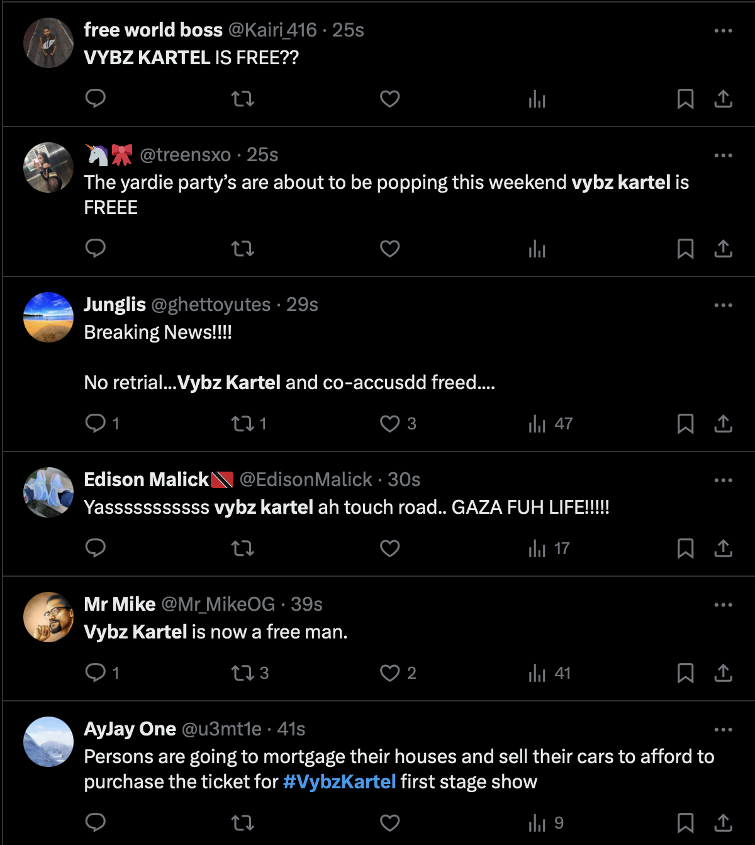Open the #VybzKartel hashtag link

[340, 781]
